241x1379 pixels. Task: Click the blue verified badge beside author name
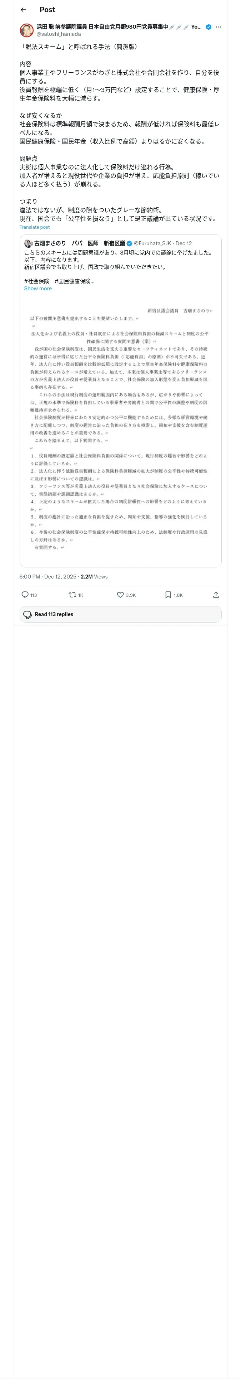point(209,27)
